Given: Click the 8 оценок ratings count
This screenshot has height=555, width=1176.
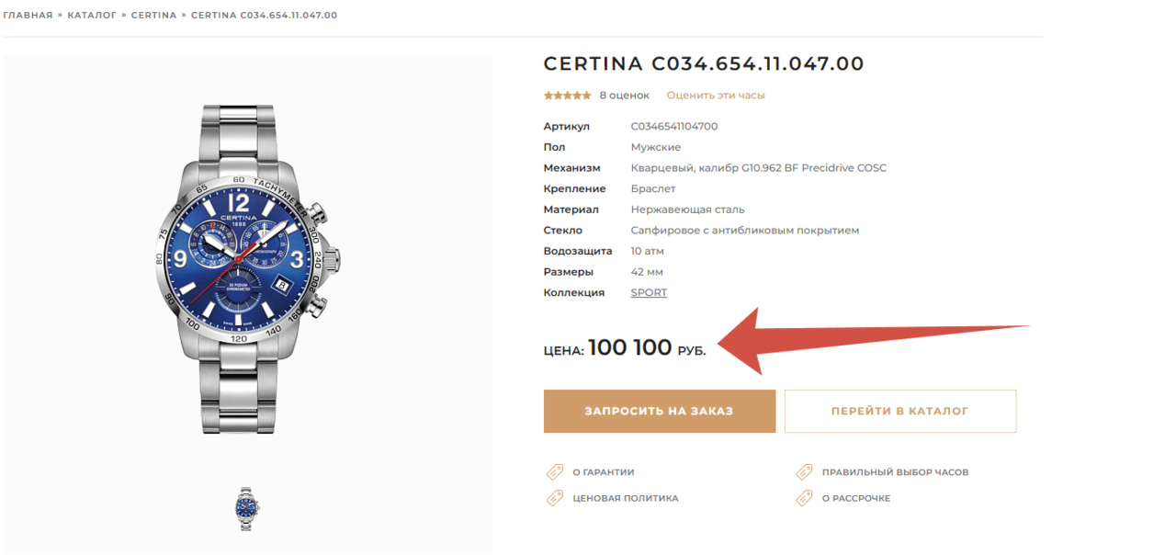Looking at the screenshot, I should click(x=624, y=96).
